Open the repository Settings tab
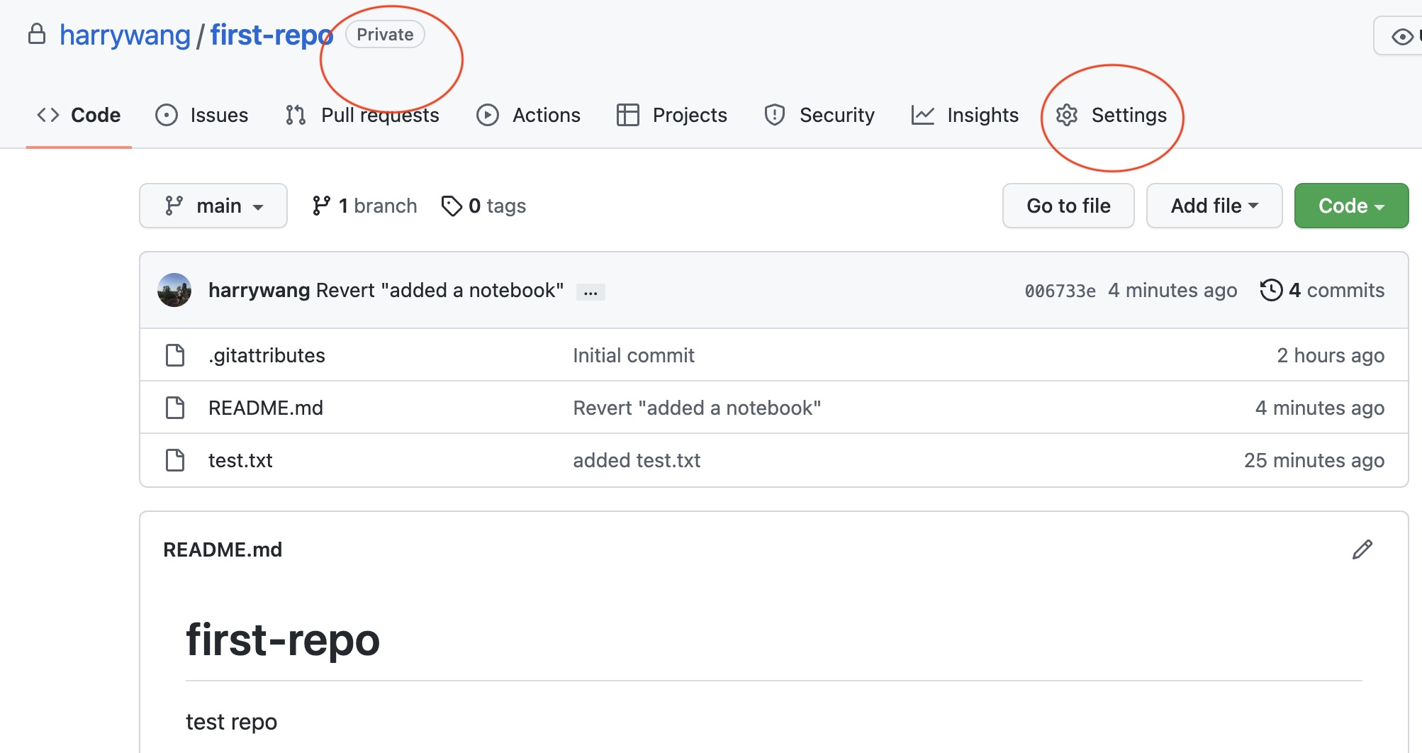1422x753 pixels. [1111, 115]
